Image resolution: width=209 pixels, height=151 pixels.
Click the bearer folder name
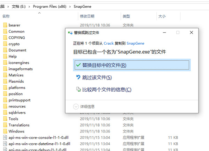(x=14, y=25)
